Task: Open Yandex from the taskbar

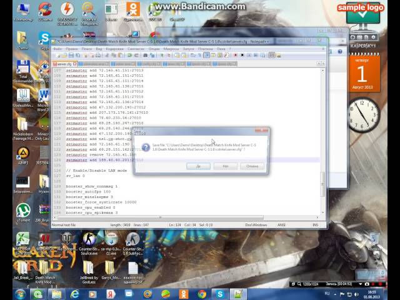Action: coord(111,294)
